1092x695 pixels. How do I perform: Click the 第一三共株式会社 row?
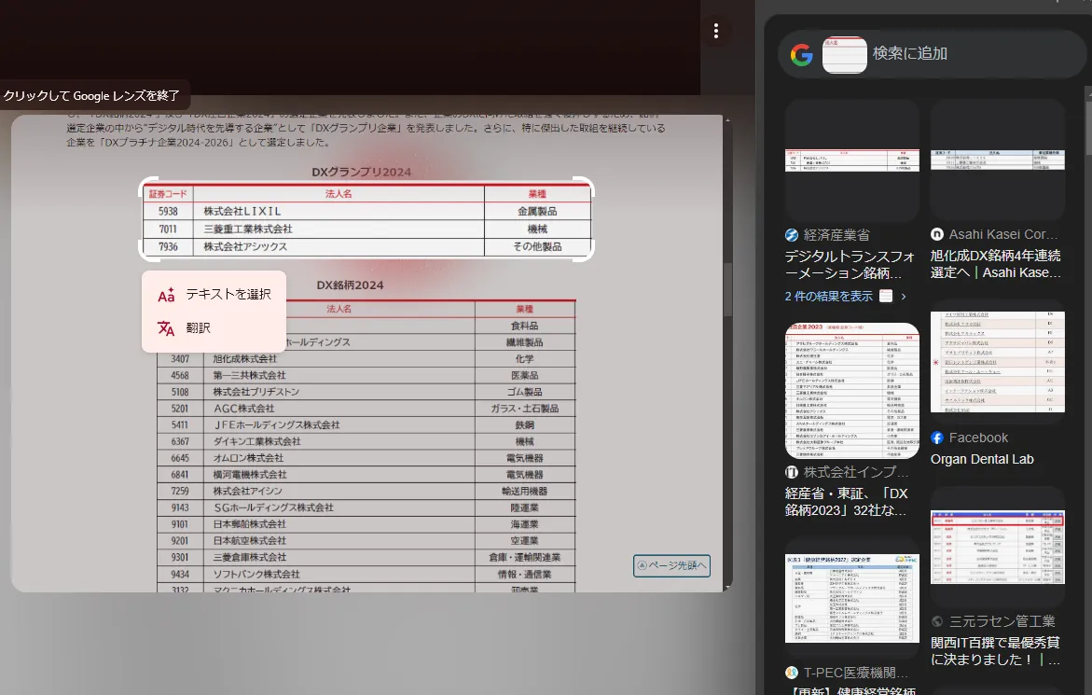(366, 375)
